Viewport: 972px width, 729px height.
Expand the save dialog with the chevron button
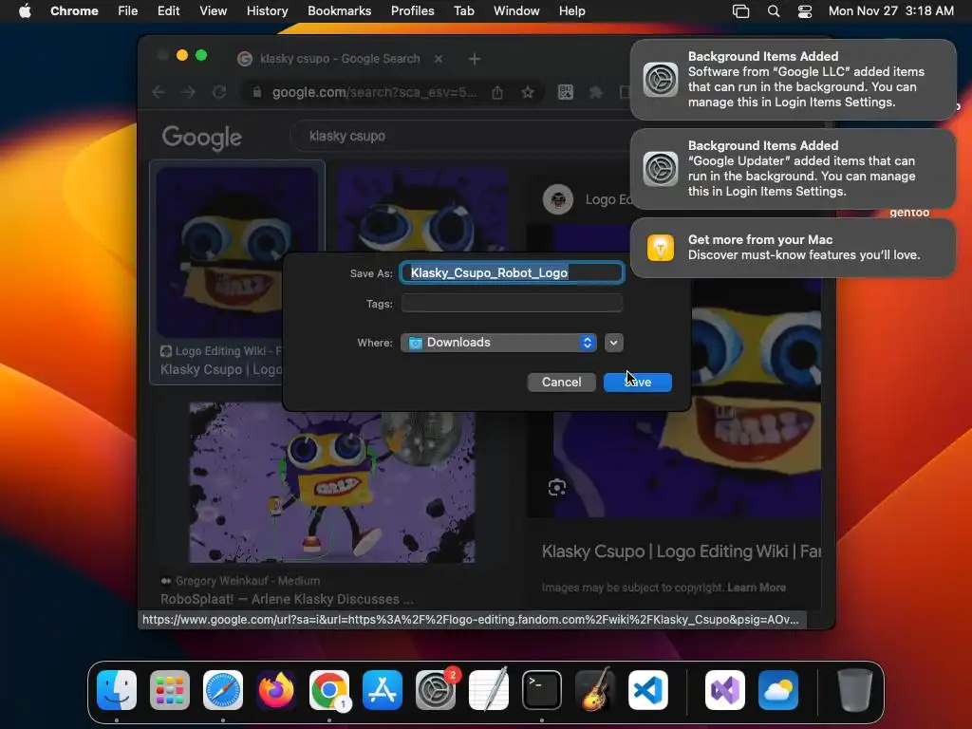[x=614, y=343]
